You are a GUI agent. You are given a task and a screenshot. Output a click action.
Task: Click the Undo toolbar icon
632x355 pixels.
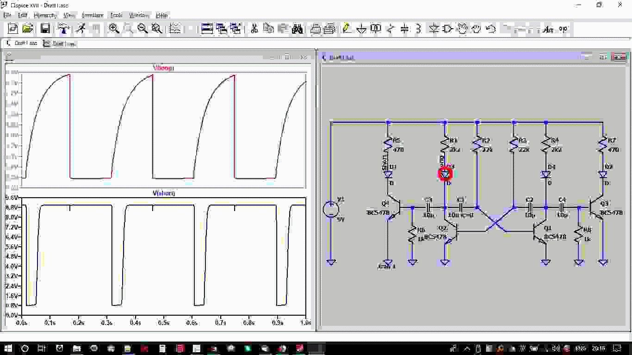491,29
